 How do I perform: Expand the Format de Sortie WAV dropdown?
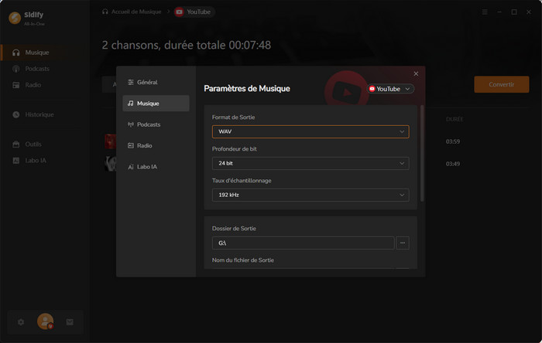coord(310,131)
